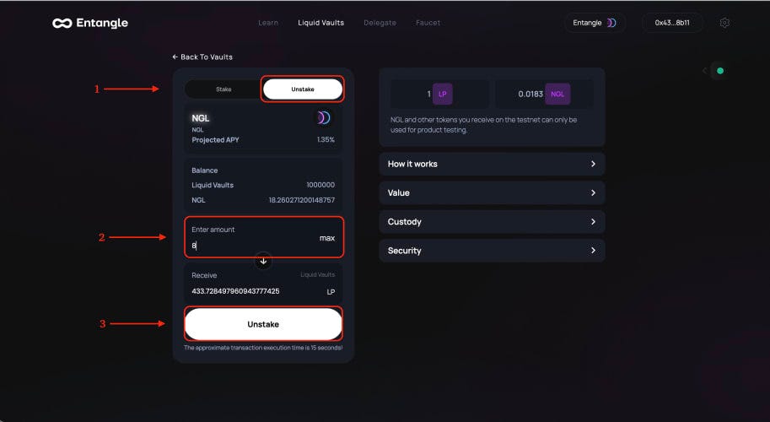
Task: Expand the Security section
Action: pos(492,251)
